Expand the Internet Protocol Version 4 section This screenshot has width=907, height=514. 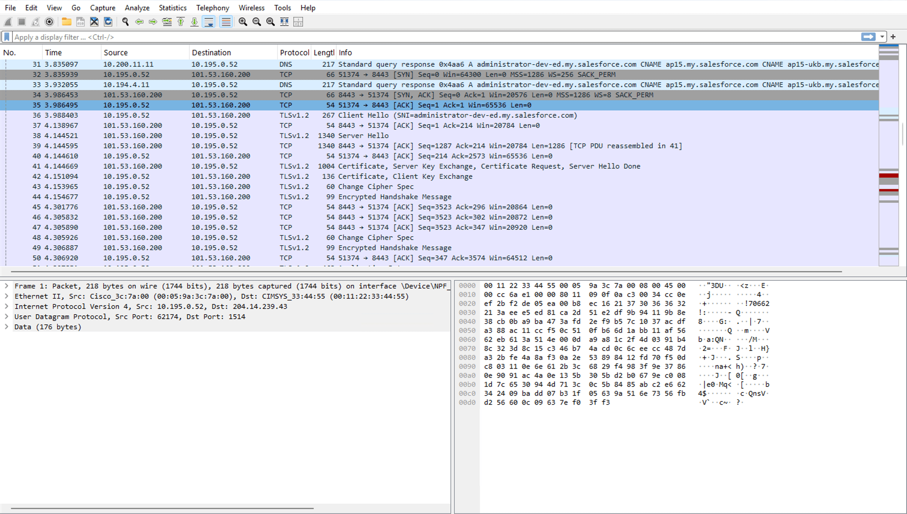pos(7,306)
